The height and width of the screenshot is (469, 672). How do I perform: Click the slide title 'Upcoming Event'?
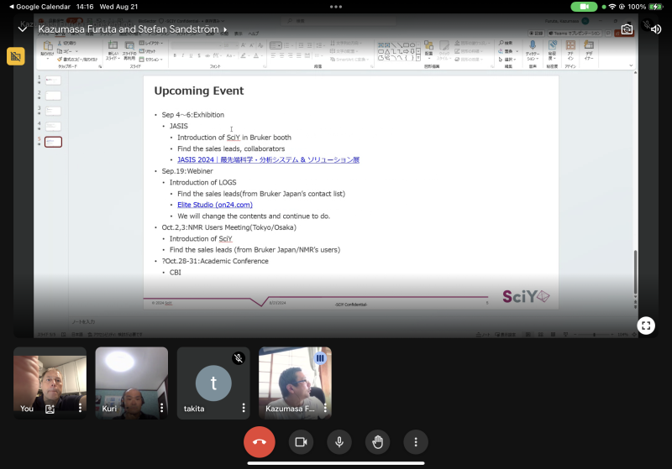[199, 91]
